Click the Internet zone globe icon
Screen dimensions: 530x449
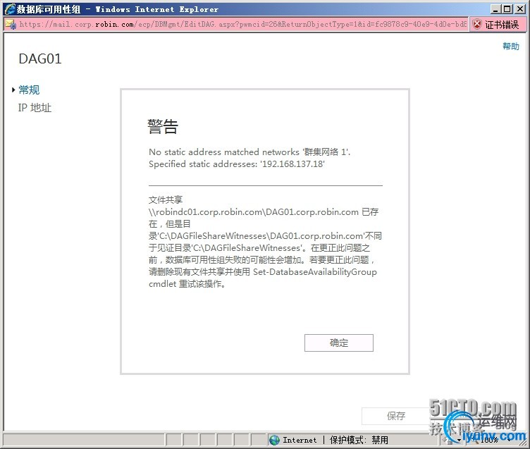pyautogui.click(x=274, y=440)
